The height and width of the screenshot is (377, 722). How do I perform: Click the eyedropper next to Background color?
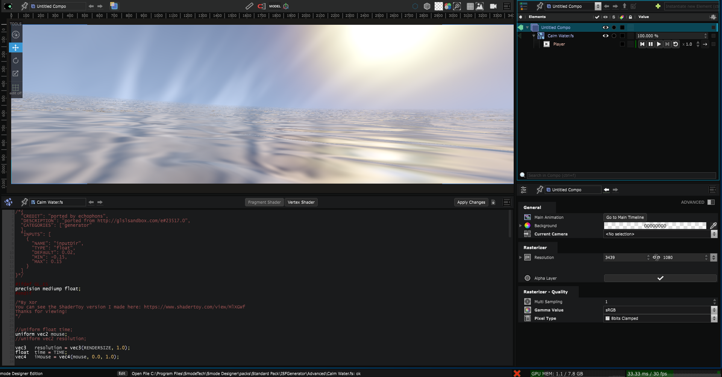(x=713, y=226)
